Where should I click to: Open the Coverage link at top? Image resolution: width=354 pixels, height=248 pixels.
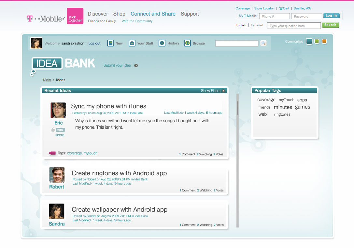pos(243,8)
